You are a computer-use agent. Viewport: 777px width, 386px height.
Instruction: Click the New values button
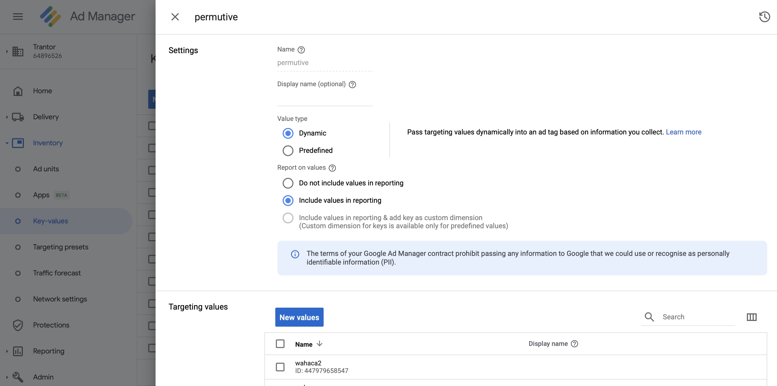299,317
